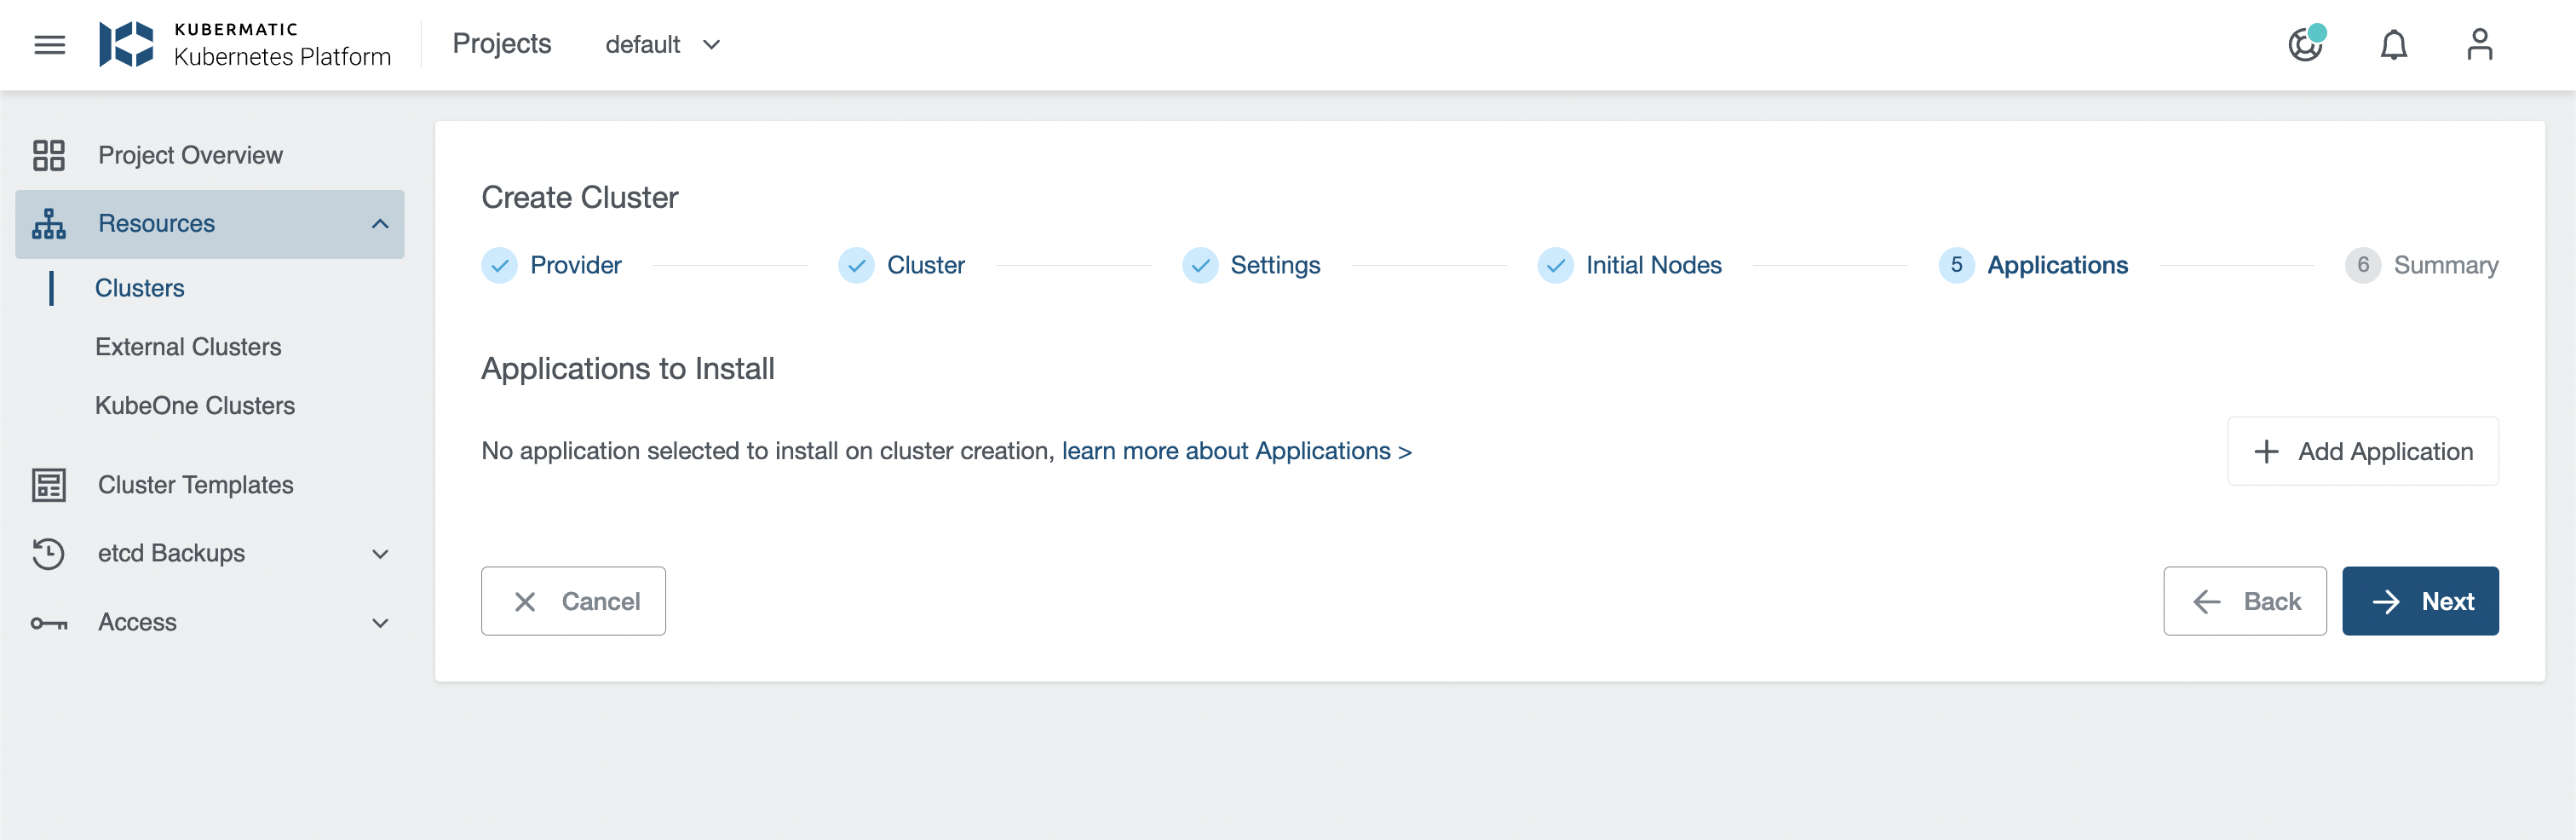This screenshot has width=2576, height=840.
Task: Click the Resources hierarchy icon
Action: (49, 223)
